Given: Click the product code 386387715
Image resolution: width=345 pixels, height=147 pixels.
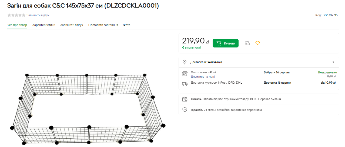Looking at the screenshot, I should 330,15.
